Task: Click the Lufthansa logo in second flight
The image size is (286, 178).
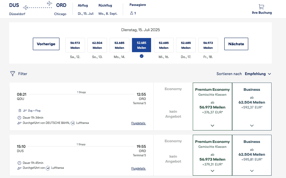Action: coord(48,168)
